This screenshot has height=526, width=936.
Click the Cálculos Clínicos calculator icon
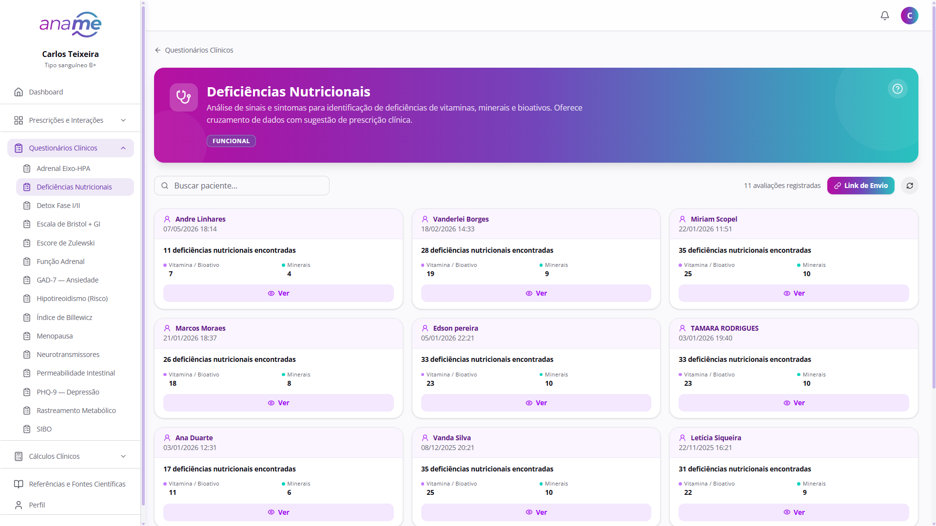pyautogui.click(x=19, y=456)
